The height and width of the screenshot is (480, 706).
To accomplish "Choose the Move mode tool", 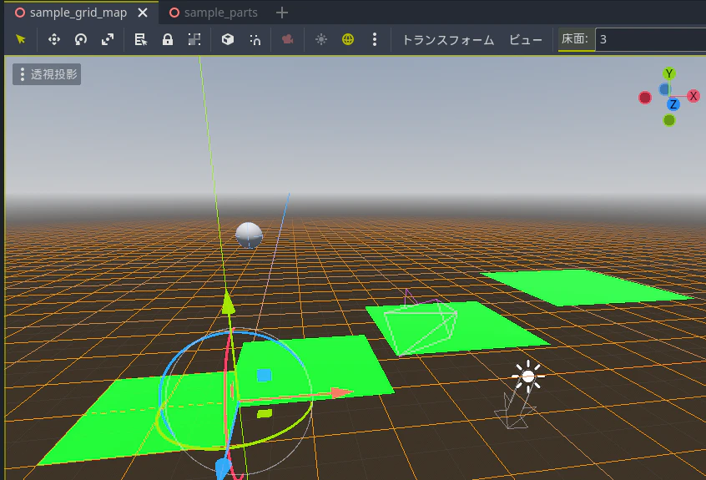I will pos(54,39).
